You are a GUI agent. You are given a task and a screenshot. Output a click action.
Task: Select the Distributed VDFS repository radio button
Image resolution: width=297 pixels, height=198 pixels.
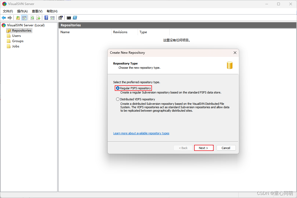pos(118,99)
